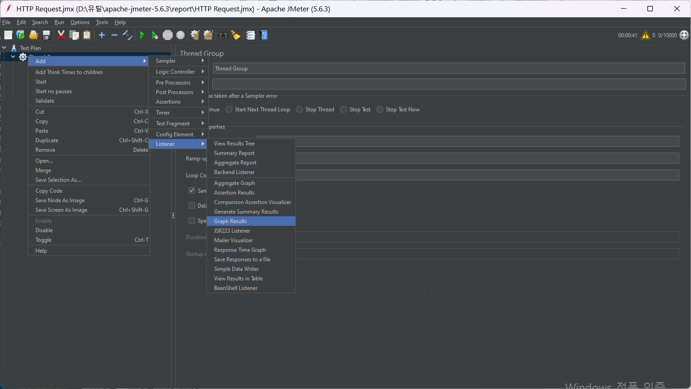Expand the Pre Processors submenu
This screenshot has width=691, height=389.
(x=178, y=83)
